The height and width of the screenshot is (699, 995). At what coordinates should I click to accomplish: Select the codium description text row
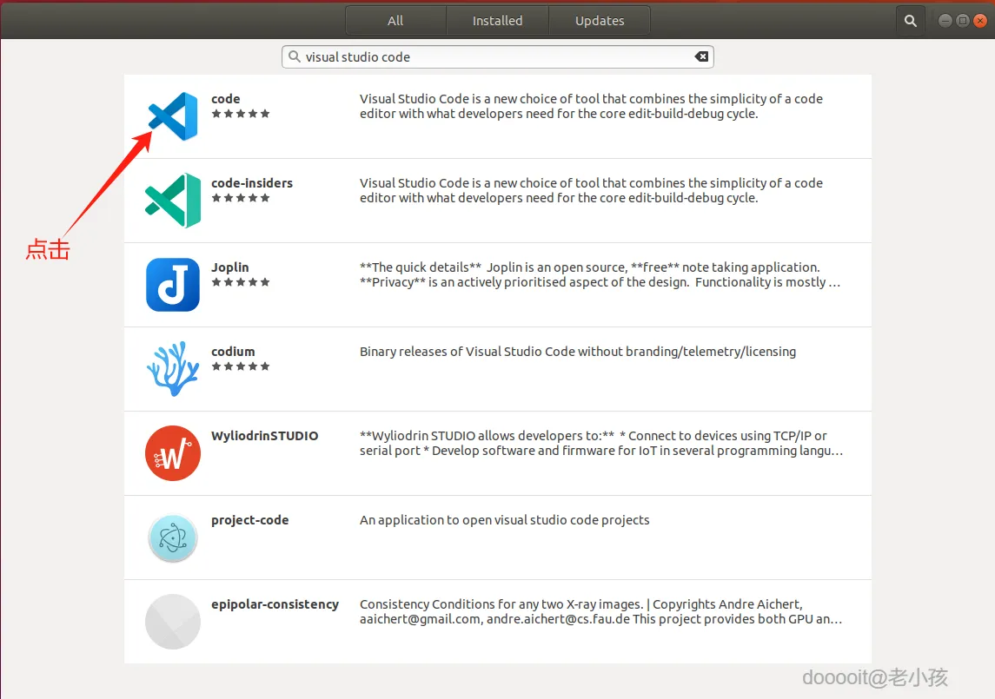[578, 352]
